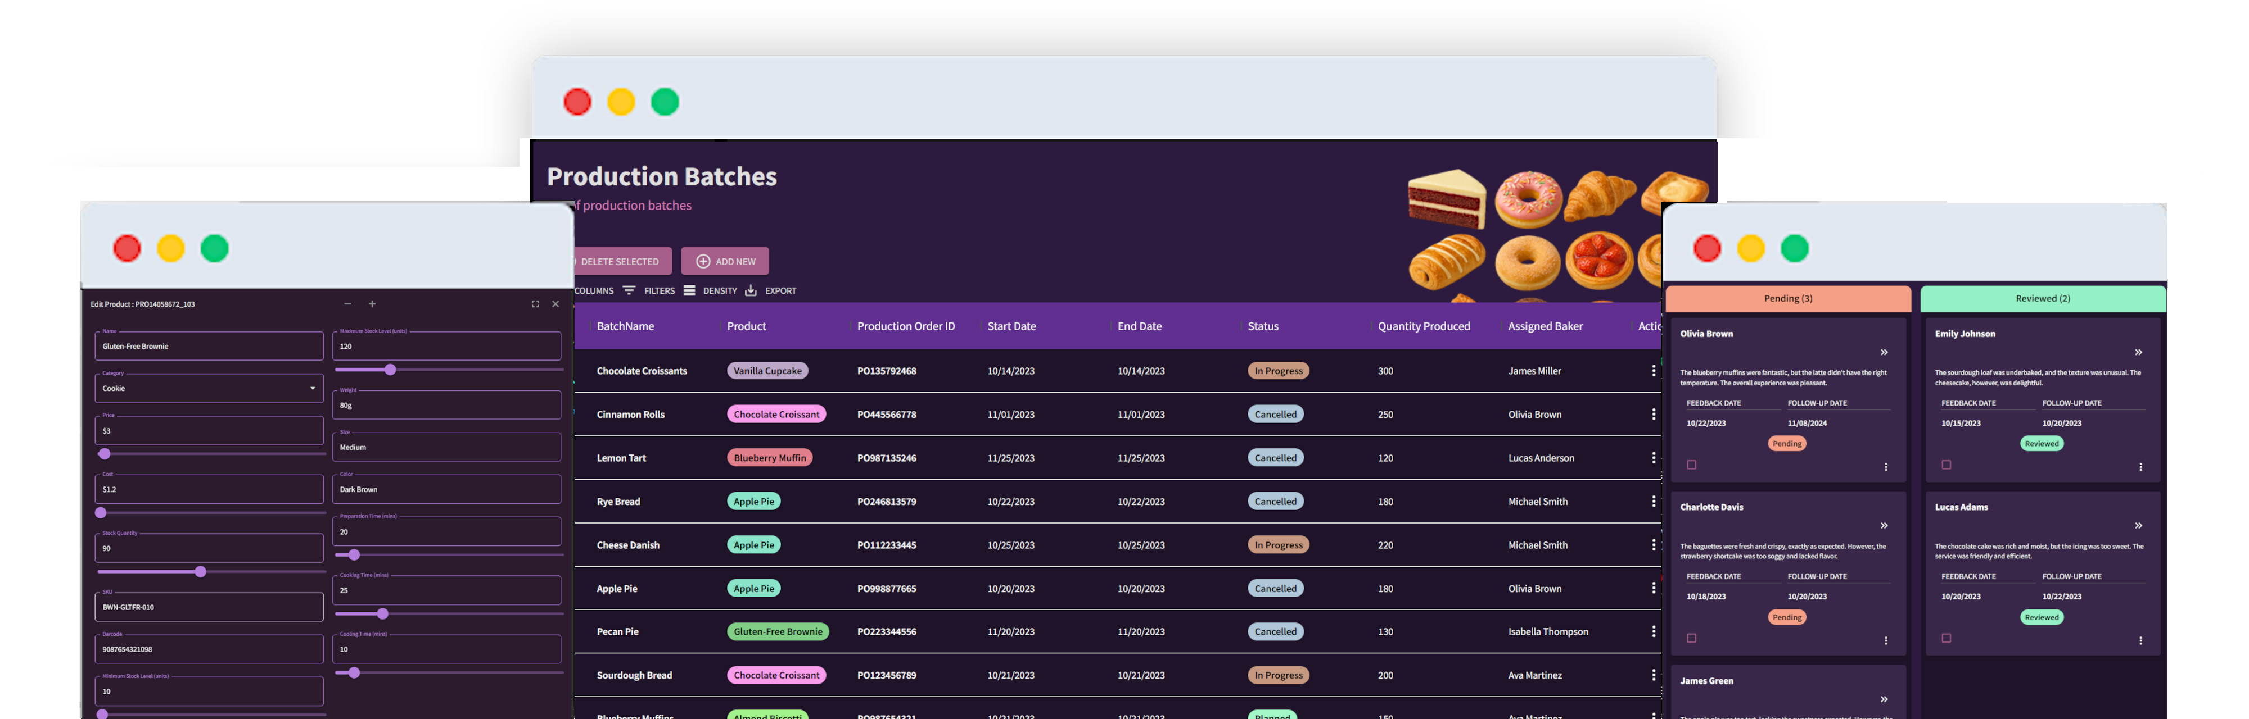Viewport: 2249px width, 719px height.
Task: Open three-dot menu on Emily Johnson card
Action: pos(2140,467)
